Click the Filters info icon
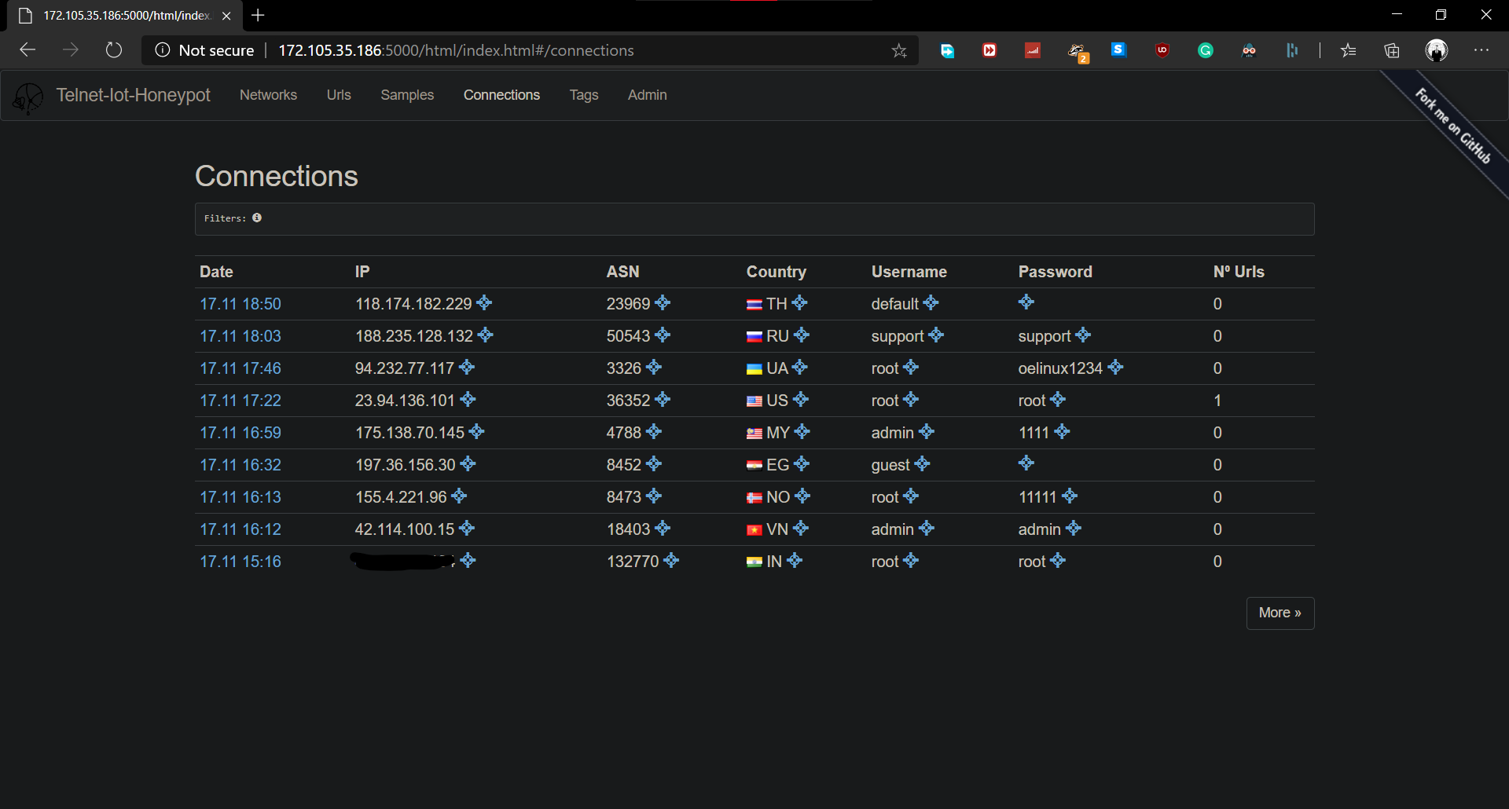This screenshot has width=1509, height=809. click(257, 218)
